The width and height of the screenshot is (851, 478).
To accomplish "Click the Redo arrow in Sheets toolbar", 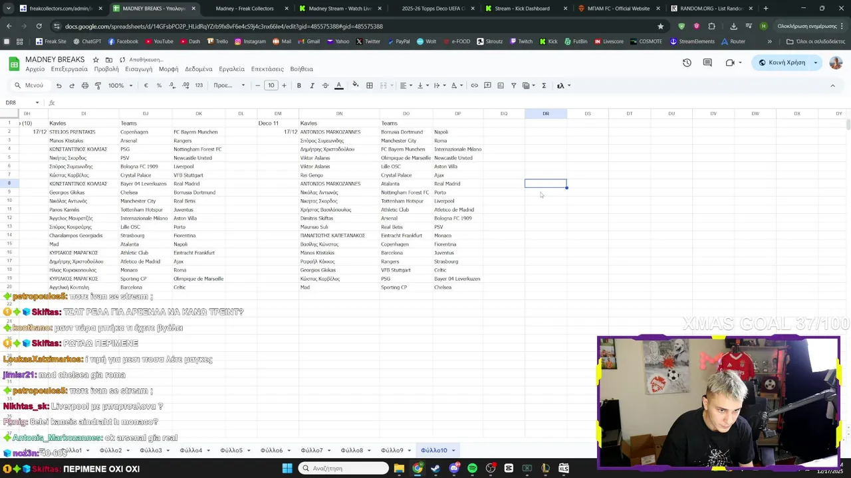I will tap(72, 86).
